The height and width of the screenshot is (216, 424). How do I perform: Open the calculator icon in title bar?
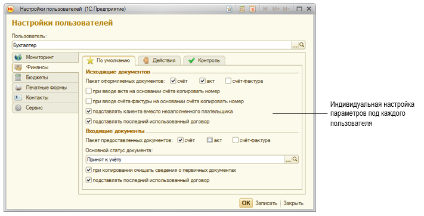tap(242, 9)
